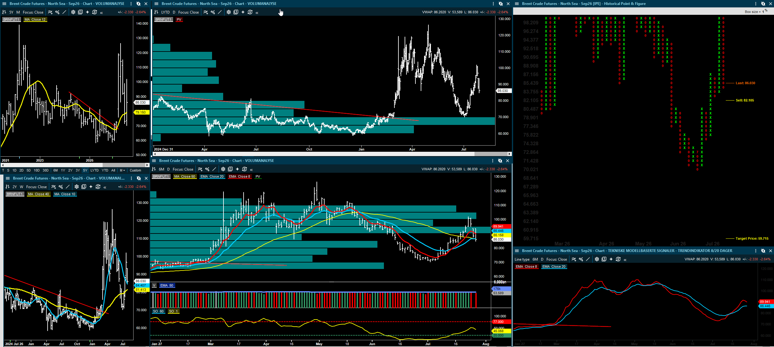This screenshot has height=347, width=774.
Task: Click the MA Close 40 indicator label
Action: point(38,194)
